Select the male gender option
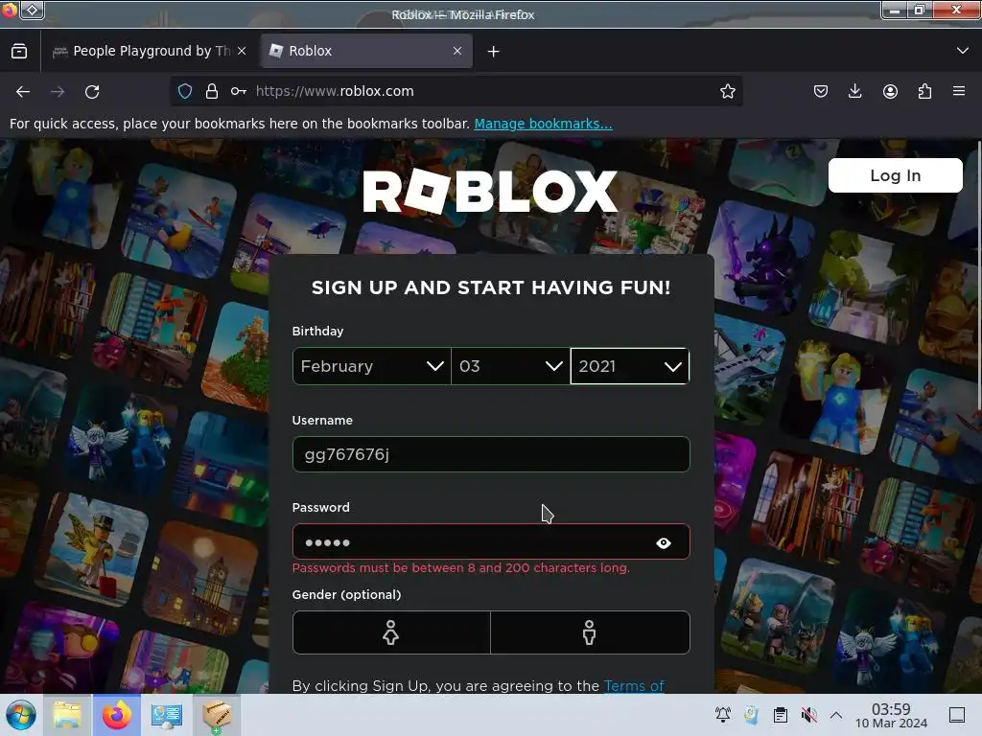982x736 pixels. [590, 632]
